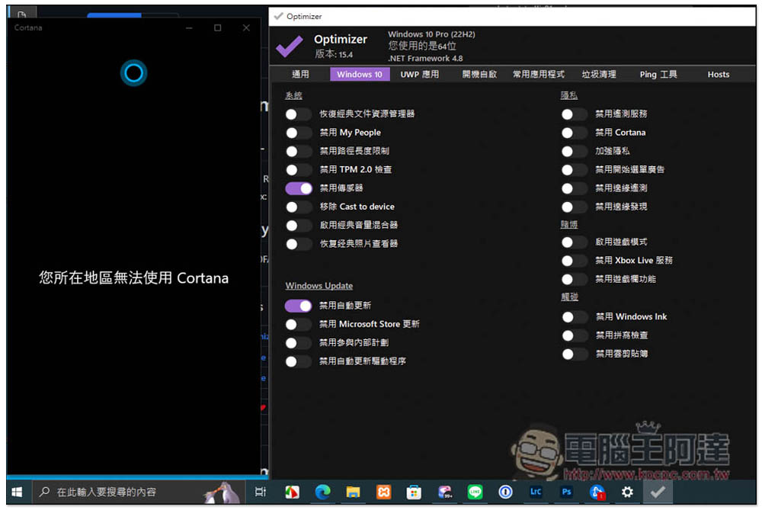762x510 pixels.
Task: Click the Microsoft Store taskbar icon
Action: (x=414, y=492)
